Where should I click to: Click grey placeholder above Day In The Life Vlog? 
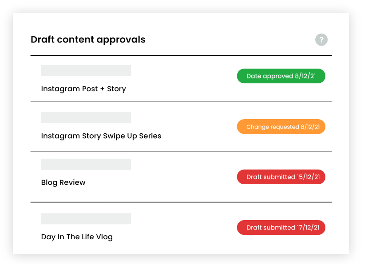coord(86,218)
